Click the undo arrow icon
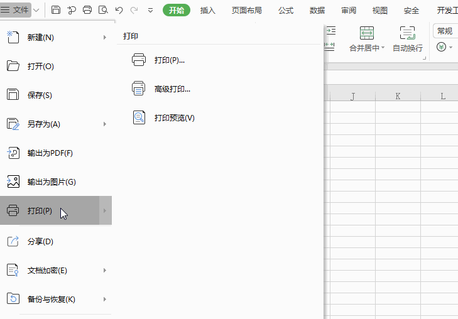Viewport: 458px width, 319px height. pos(119,10)
